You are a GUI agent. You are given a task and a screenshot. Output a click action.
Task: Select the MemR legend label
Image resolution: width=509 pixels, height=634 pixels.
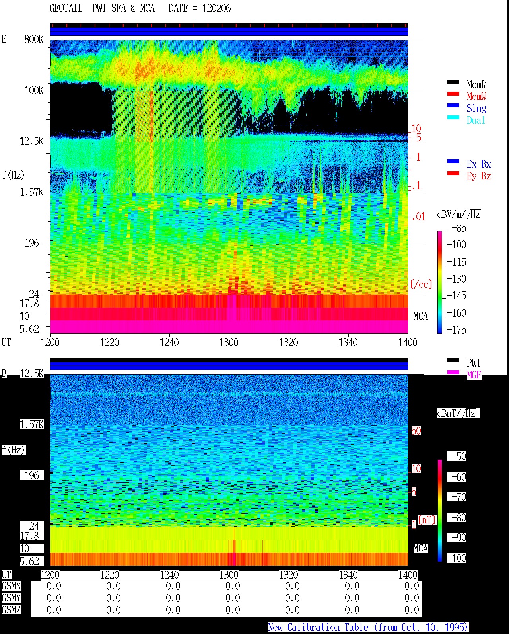[476, 84]
